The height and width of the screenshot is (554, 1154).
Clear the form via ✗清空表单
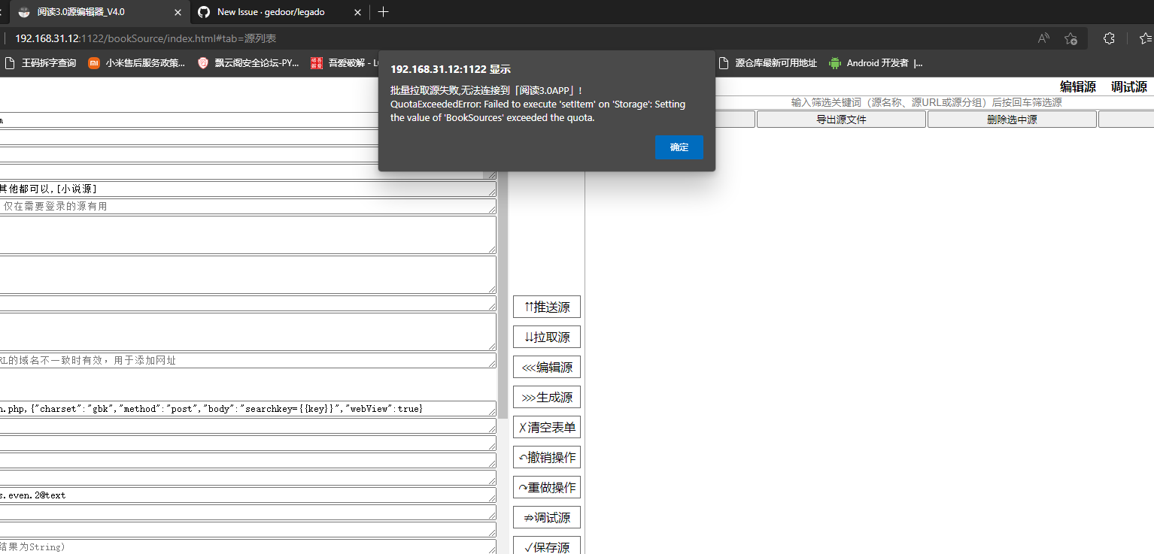tap(546, 427)
